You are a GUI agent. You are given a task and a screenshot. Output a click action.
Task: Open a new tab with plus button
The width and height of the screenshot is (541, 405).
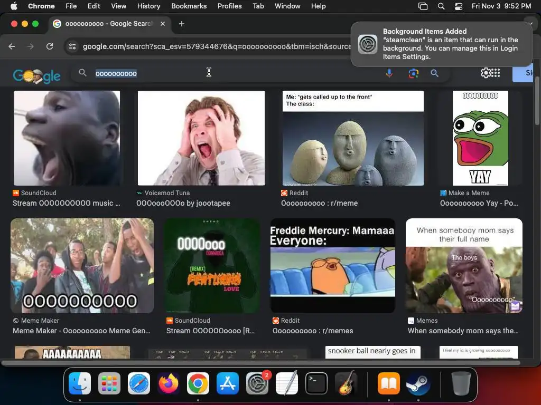182,24
